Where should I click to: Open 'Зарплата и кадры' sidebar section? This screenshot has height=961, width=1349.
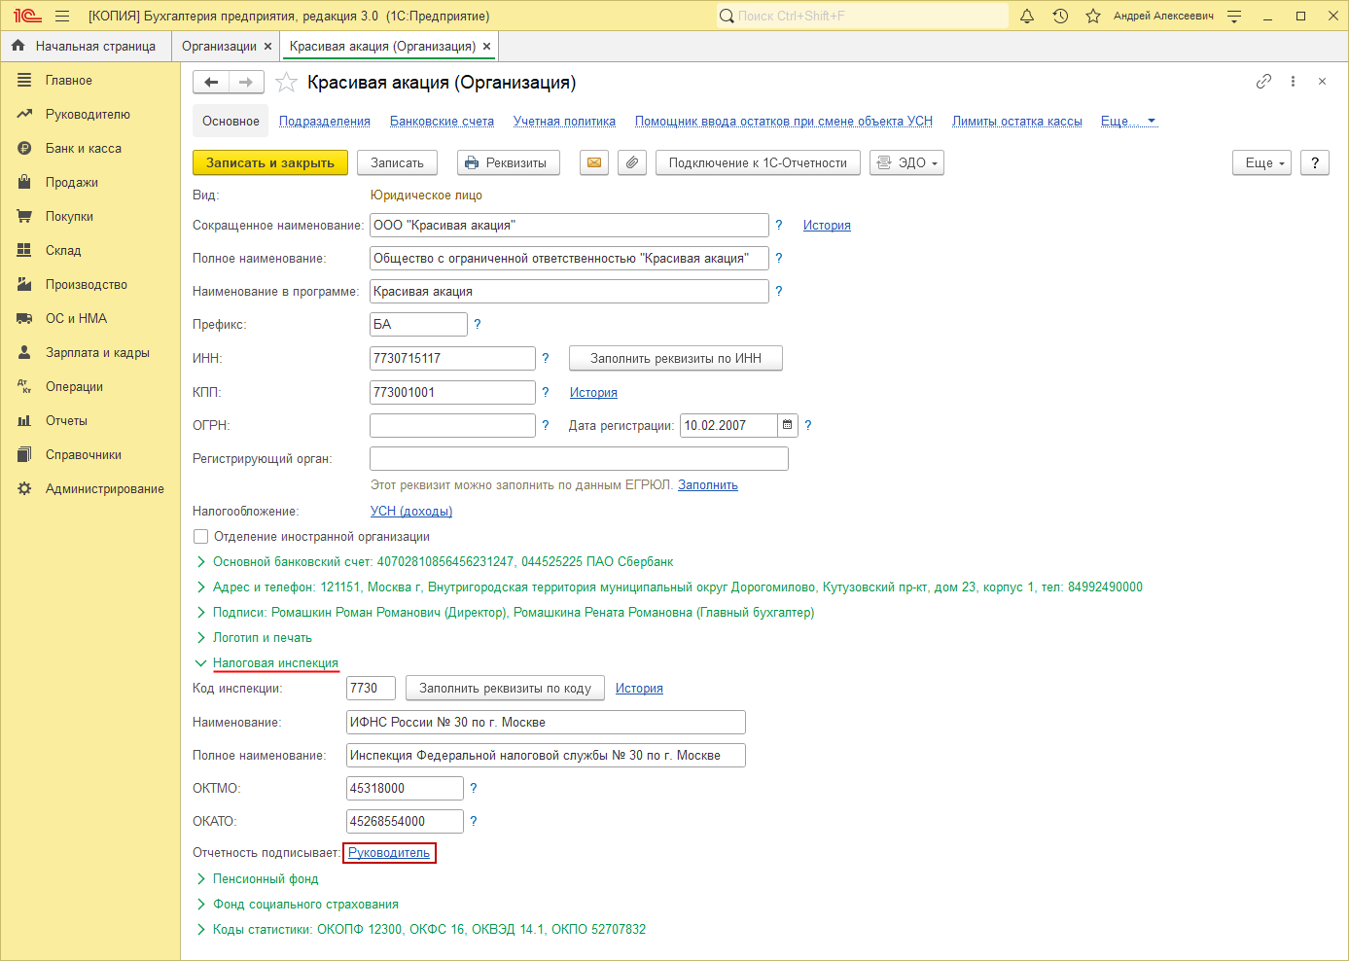click(97, 353)
